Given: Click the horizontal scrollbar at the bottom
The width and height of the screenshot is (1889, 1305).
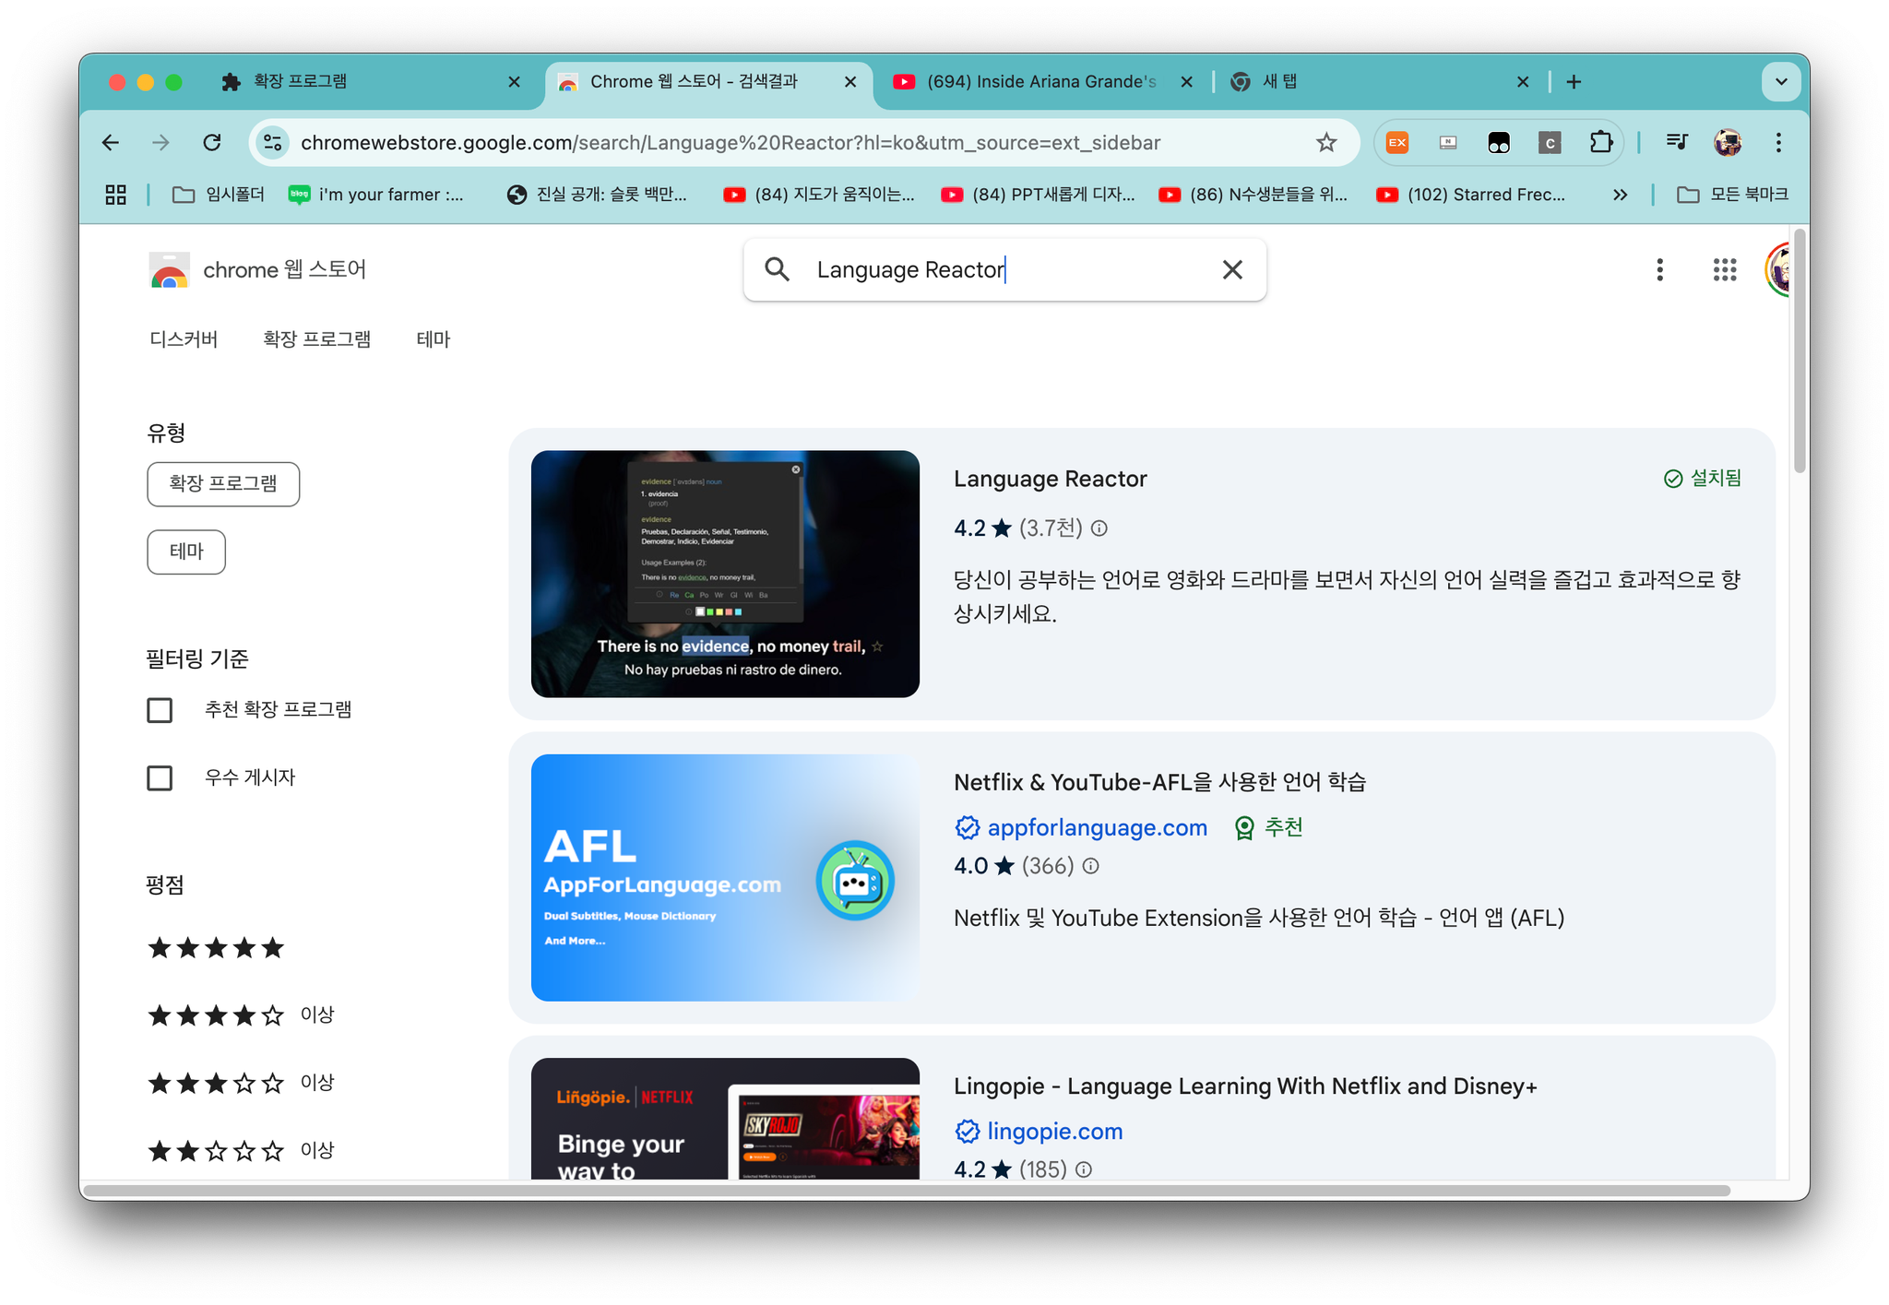Looking at the screenshot, I should click(909, 1191).
